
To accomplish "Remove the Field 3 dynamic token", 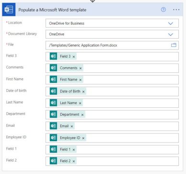I will [x=74, y=57].
